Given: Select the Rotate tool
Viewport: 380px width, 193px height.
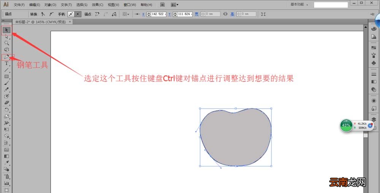Looking at the screenshot, I should (x=6, y=110).
